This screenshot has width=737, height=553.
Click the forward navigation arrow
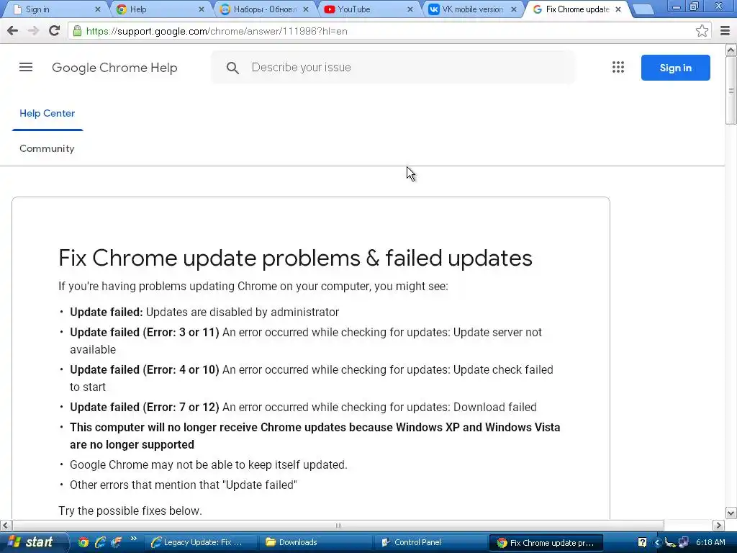[x=33, y=31]
